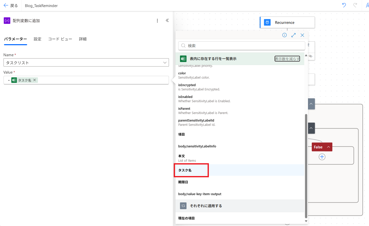Image resolution: width=369 pixels, height=226 pixels.
Task: Click the plus icon under False branch
Action: click(322, 157)
